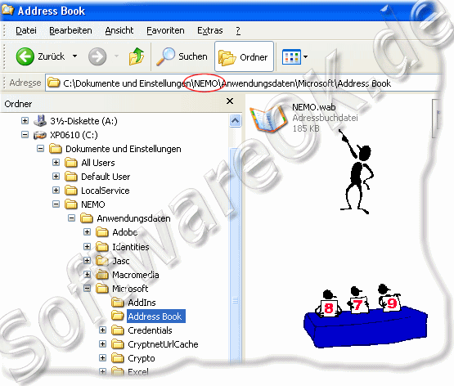Expand the Adobe folder node

(87, 231)
